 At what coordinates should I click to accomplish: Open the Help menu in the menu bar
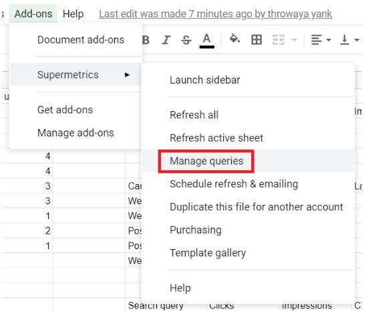click(x=73, y=13)
